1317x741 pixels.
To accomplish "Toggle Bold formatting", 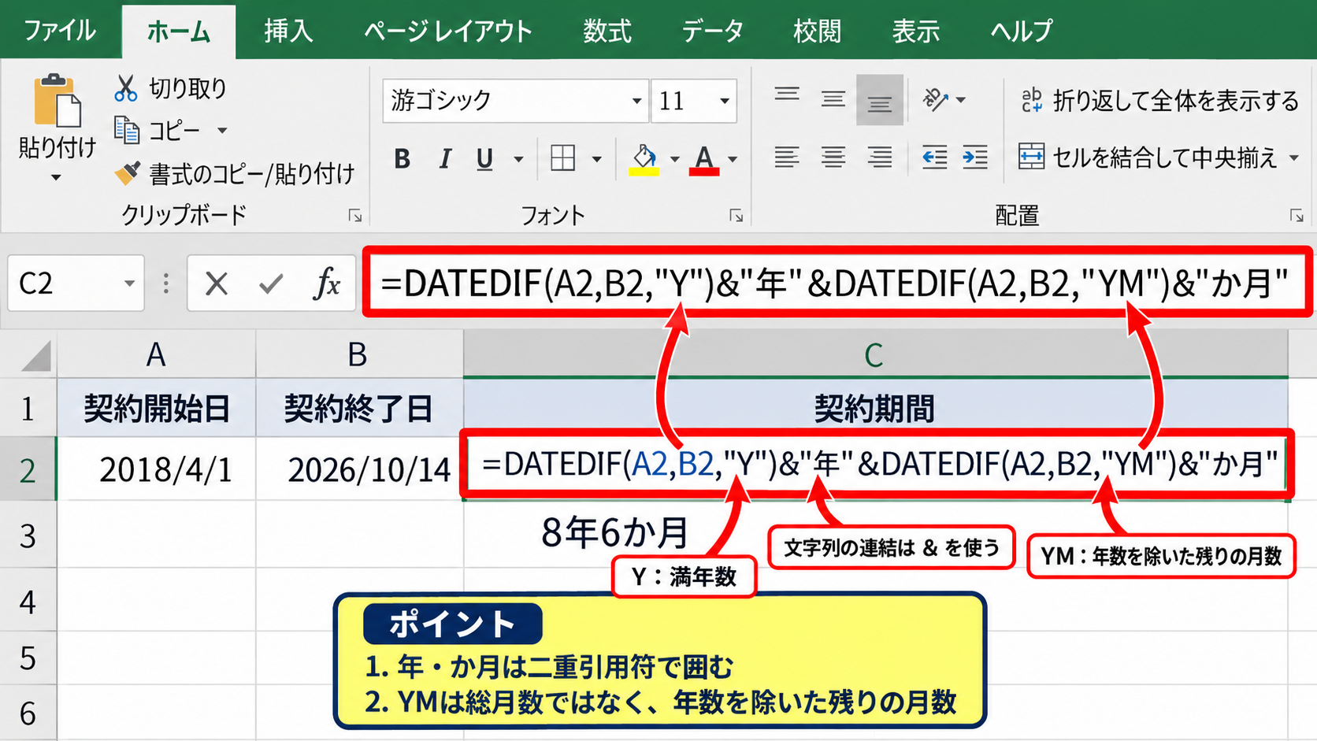I will 402,159.
